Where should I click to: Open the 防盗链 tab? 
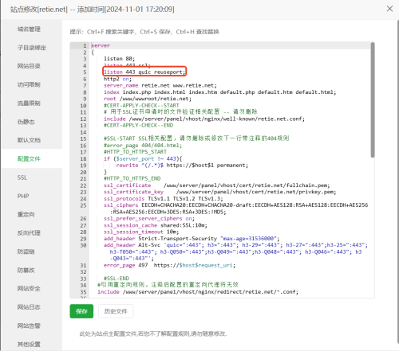pos(26,252)
